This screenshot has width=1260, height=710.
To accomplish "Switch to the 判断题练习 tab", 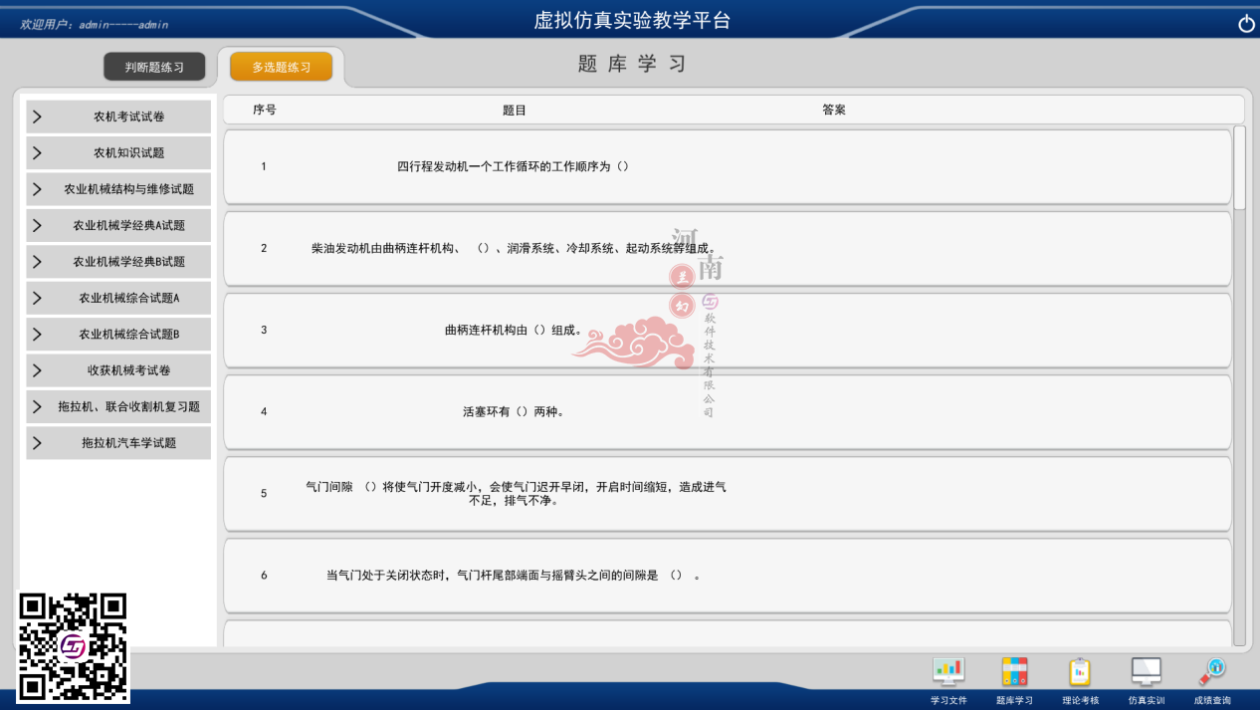I will pyautogui.click(x=155, y=66).
